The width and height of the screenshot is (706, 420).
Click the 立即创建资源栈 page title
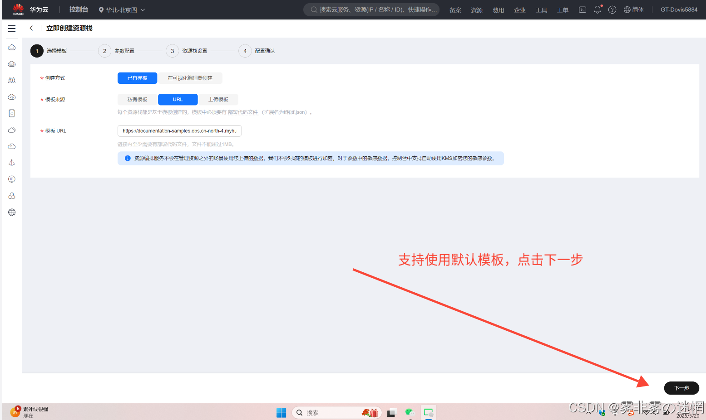tap(69, 28)
